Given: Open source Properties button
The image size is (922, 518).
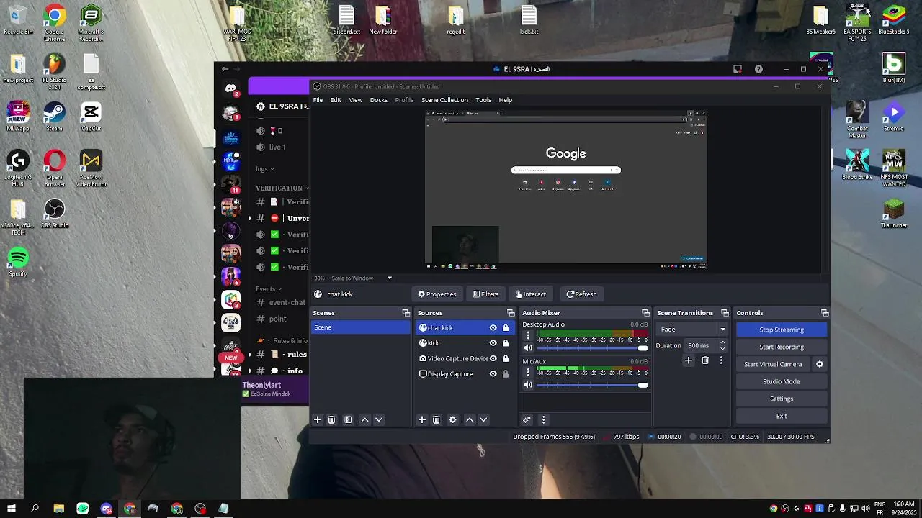Looking at the screenshot, I should (437, 294).
